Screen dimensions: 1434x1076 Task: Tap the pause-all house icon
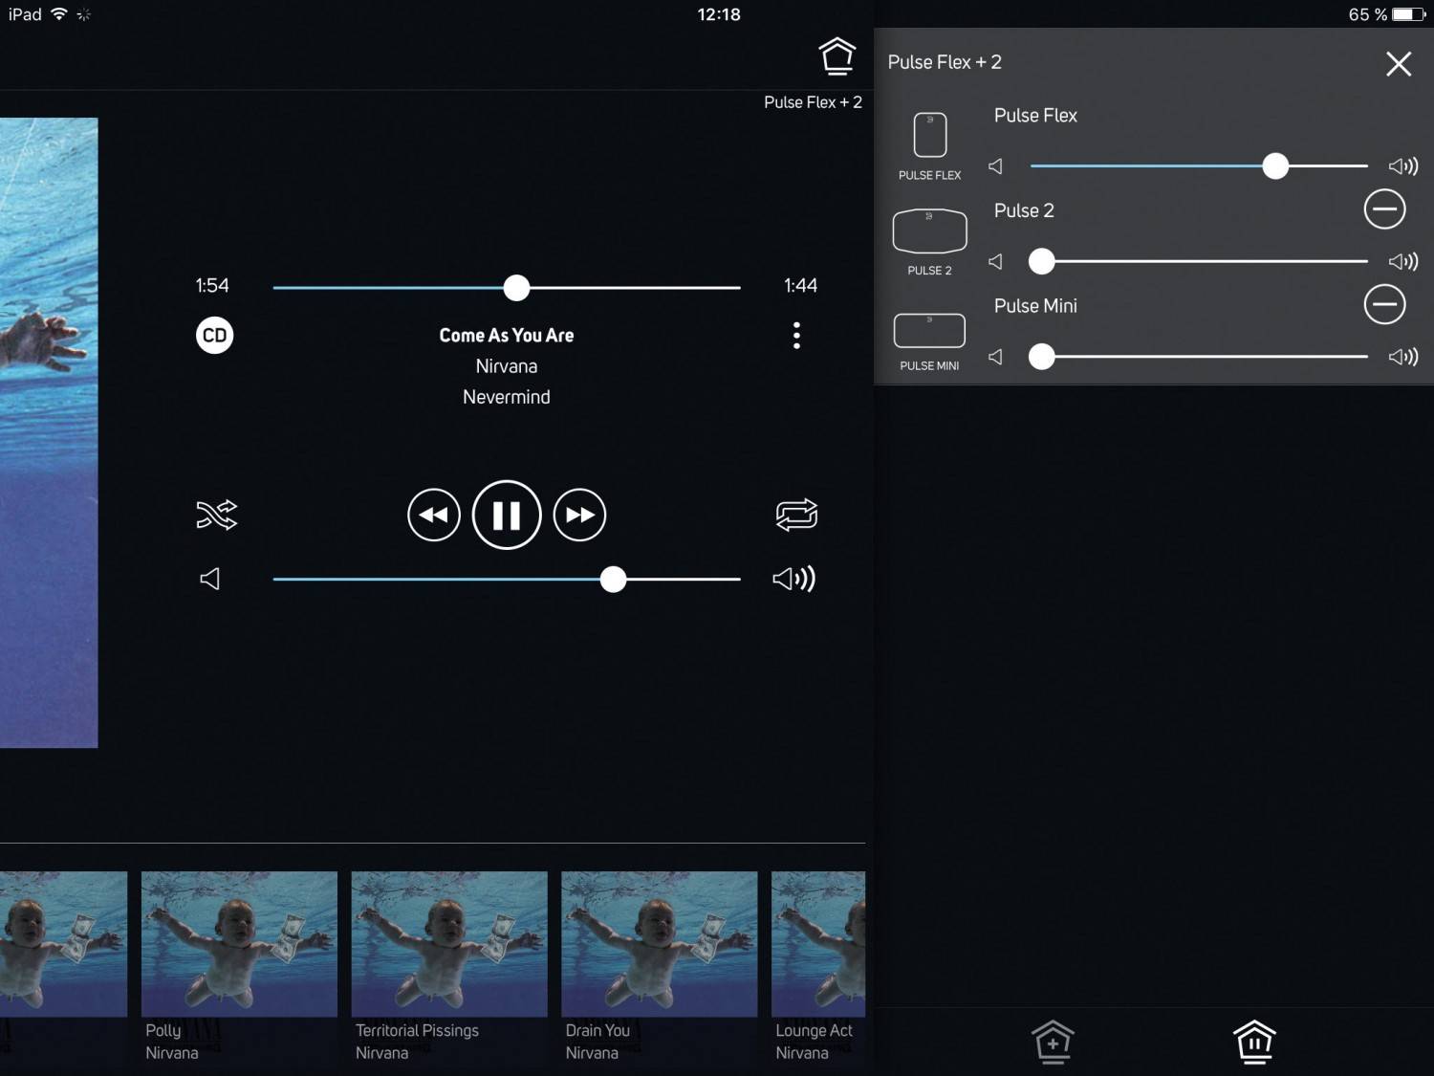[1254, 1042]
